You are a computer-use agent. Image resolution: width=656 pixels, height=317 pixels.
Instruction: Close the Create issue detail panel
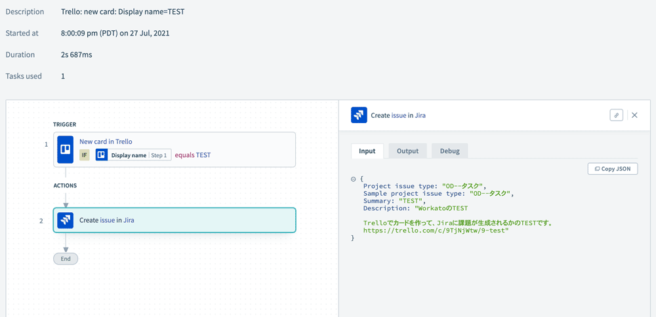pos(634,115)
